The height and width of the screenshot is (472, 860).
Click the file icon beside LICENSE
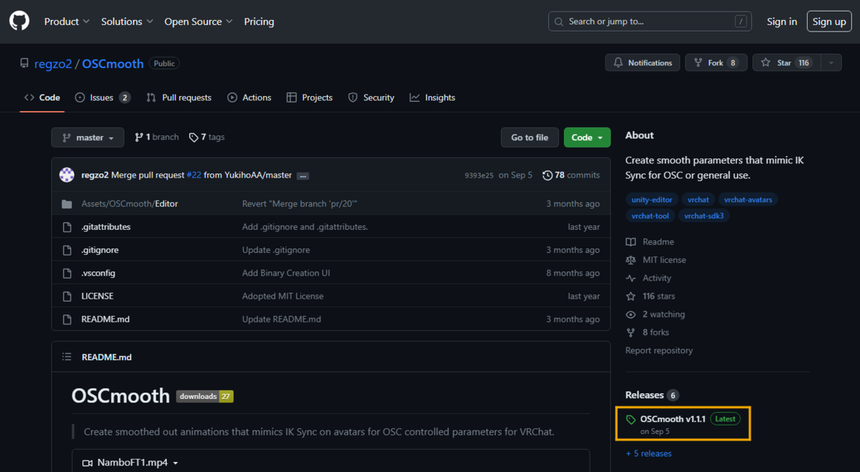pos(67,296)
